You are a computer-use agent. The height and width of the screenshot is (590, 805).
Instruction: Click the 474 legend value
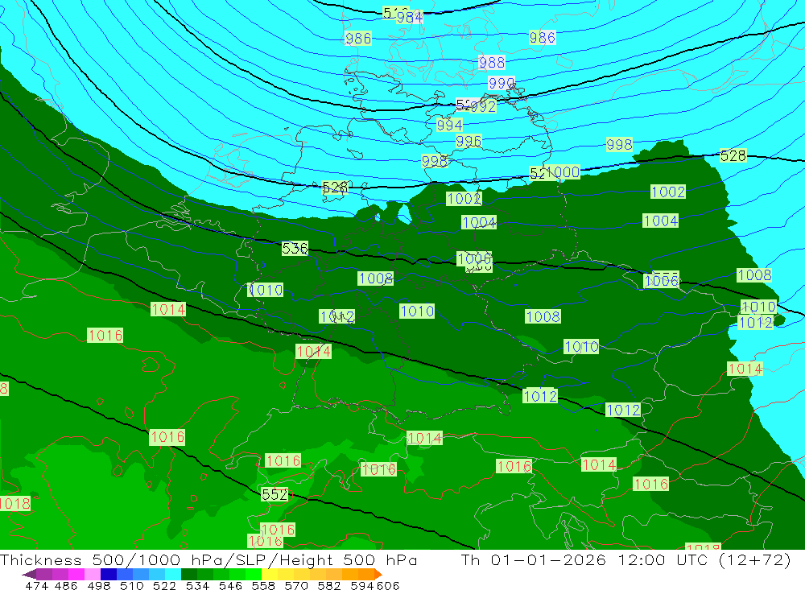(x=36, y=585)
